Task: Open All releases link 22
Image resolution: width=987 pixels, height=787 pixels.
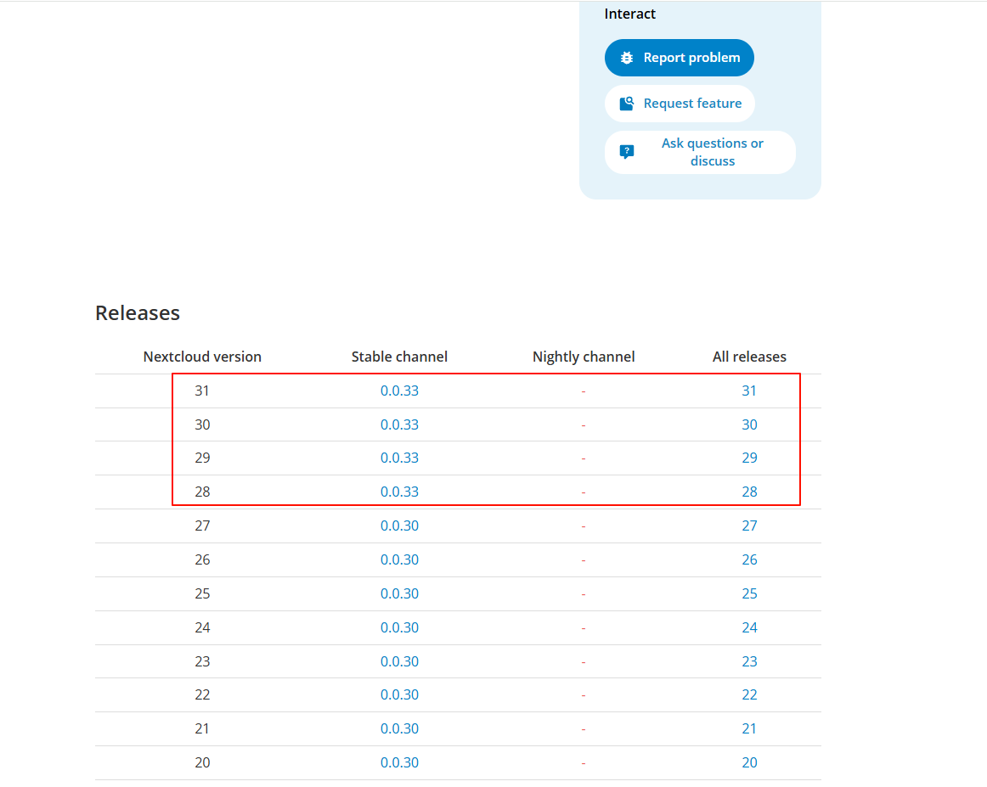Action: point(749,695)
